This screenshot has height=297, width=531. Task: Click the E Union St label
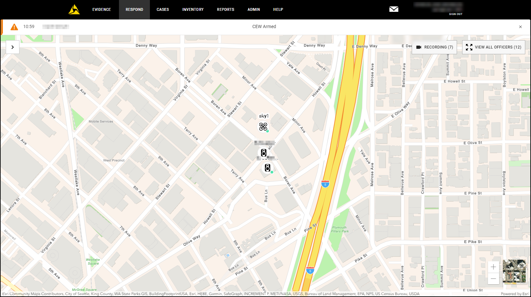click(x=473, y=290)
